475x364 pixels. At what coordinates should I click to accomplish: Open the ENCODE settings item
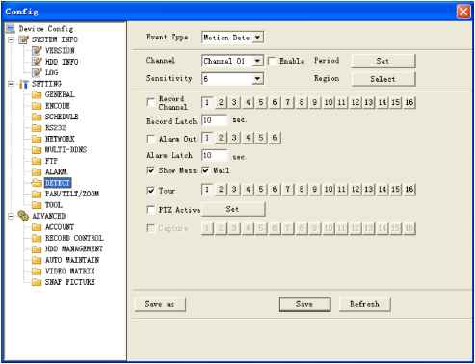tap(58, 106)
